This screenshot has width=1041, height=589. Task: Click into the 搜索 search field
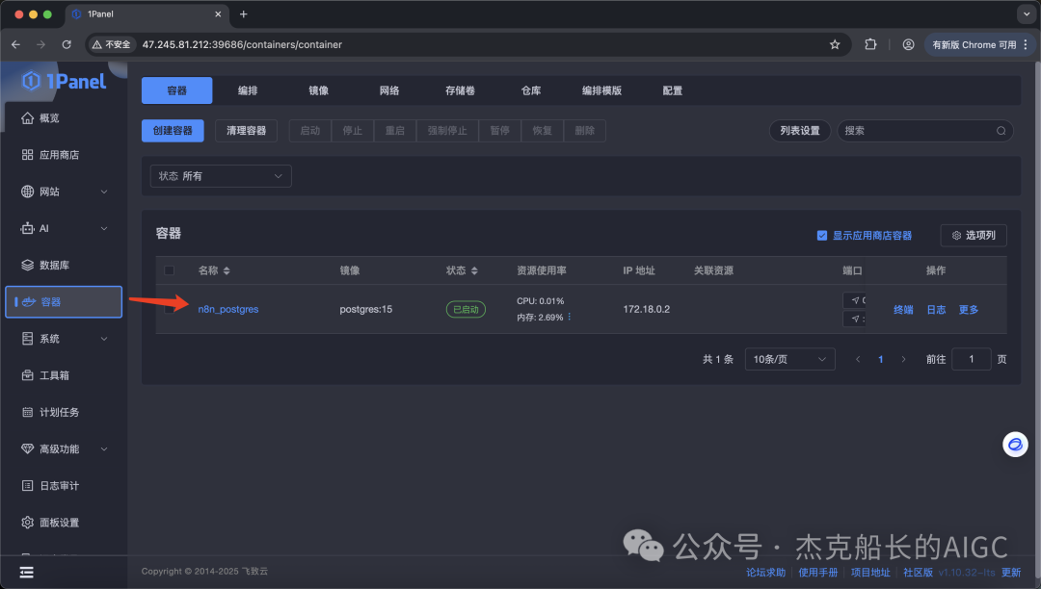(x=924, y=131)
